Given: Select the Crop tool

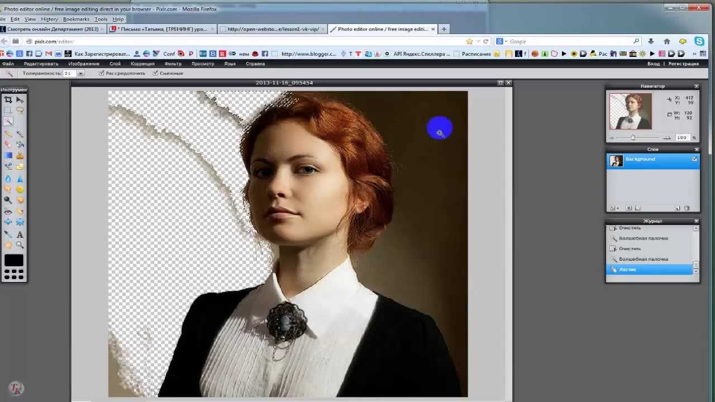Looking at the screenshot, I should [8, 100].
